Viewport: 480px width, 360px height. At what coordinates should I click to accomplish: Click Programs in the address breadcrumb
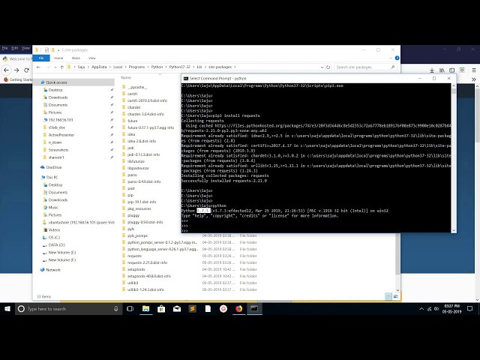136,67
